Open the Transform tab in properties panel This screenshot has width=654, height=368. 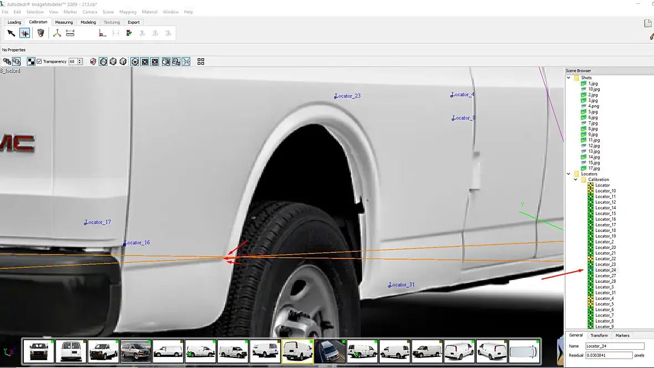tap(599, 335)
